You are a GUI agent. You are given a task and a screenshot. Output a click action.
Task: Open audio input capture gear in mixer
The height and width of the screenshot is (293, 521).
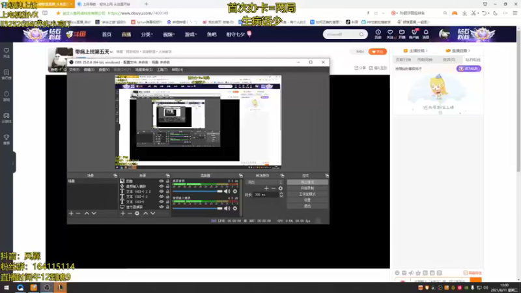coord(235,208)
